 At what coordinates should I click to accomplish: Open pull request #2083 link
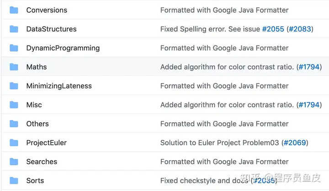(300, 29)
